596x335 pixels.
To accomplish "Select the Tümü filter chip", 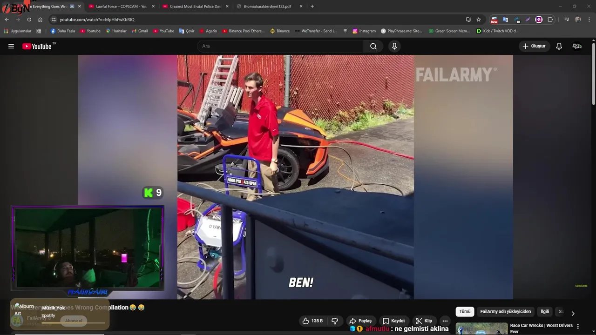I will pos(465,312).
